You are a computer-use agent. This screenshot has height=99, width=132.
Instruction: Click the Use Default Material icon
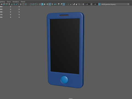[x=45, y=4]
